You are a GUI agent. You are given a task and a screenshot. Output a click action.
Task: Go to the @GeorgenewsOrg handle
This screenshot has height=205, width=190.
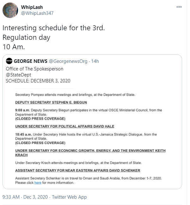[x=68, y=61]
